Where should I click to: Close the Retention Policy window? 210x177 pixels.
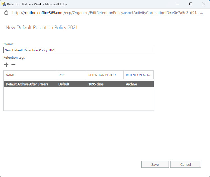(x=204, y=4)
